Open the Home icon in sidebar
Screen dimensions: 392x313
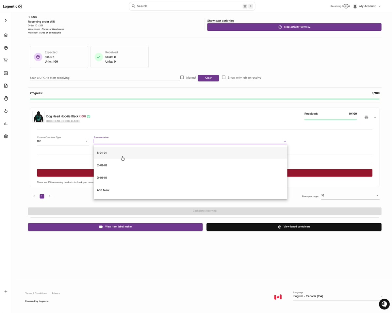[6, 35]
